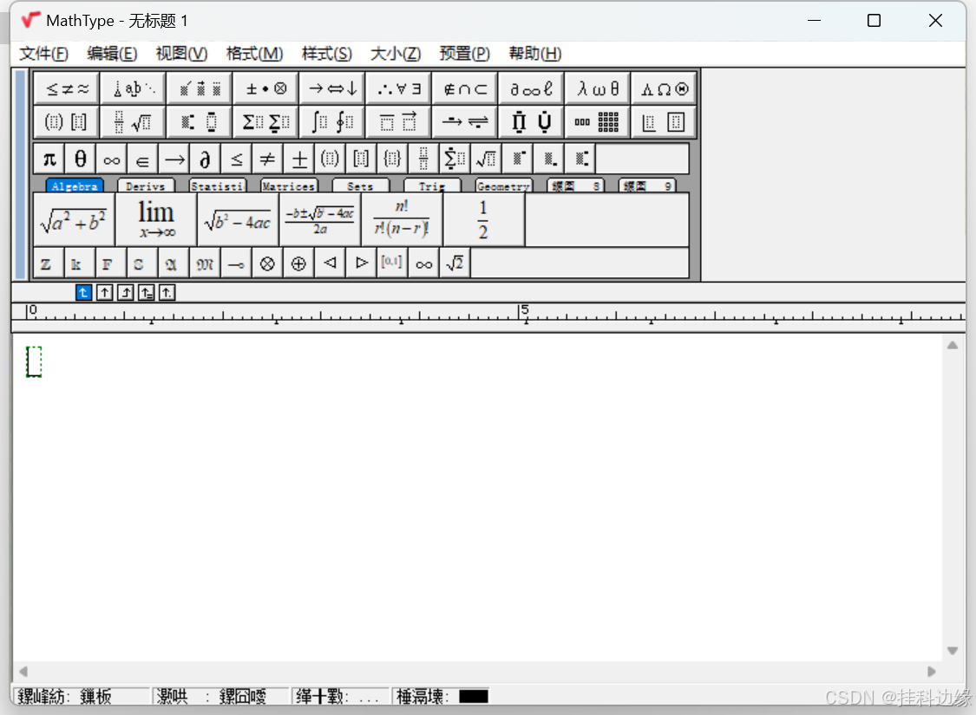Image resolution: width=976 pixels, height=715 pixels.
Task: Open the arrow symbols palette
Action: [332, 89]
